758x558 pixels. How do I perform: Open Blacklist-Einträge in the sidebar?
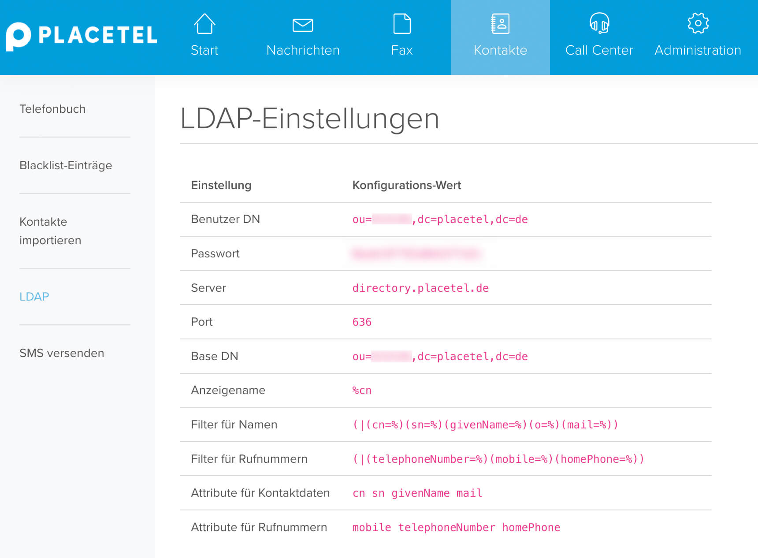[x=66, y=165]
